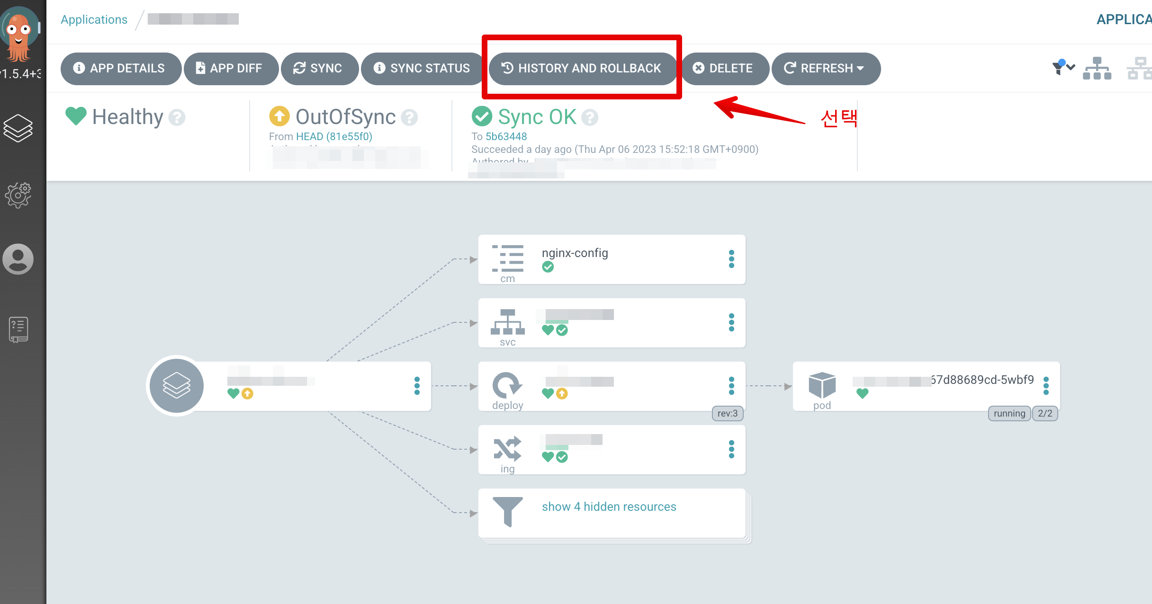Click the Sync OK help question mark icon
Image resolution: width=1152 pixels, height=604 pixels.
pyautogui.click(x=590, y=117)
